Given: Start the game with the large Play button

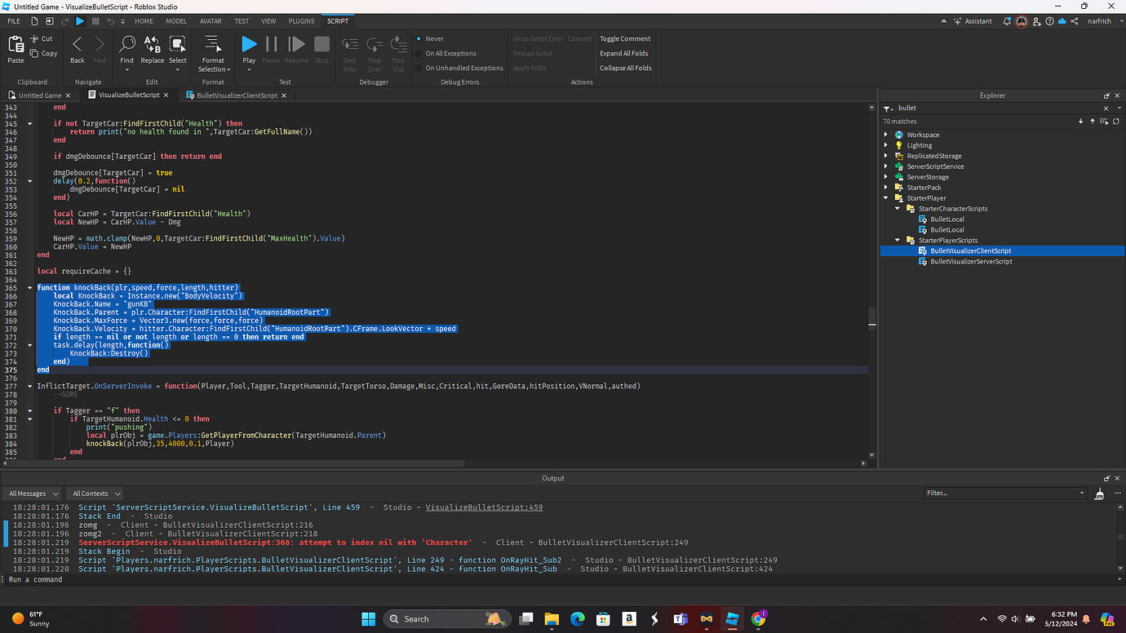Looking at the screenshot, I should 249,44.
